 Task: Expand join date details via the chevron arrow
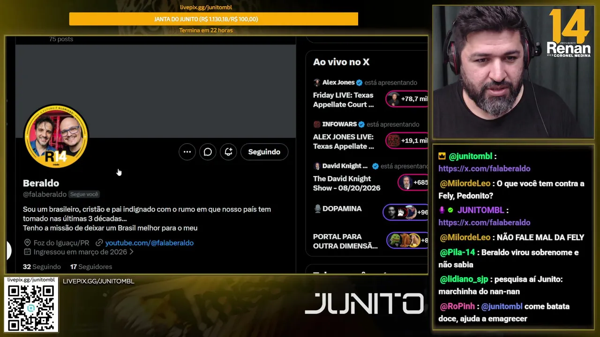[x=132, y=252]
